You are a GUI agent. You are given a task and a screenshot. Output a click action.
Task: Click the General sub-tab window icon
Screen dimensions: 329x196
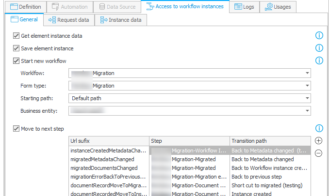(x=14, y=19)
